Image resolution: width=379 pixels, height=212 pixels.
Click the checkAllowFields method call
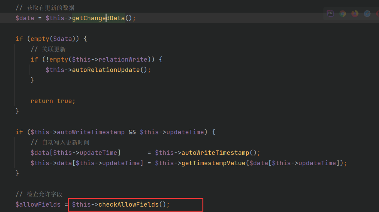click(129, 204)
